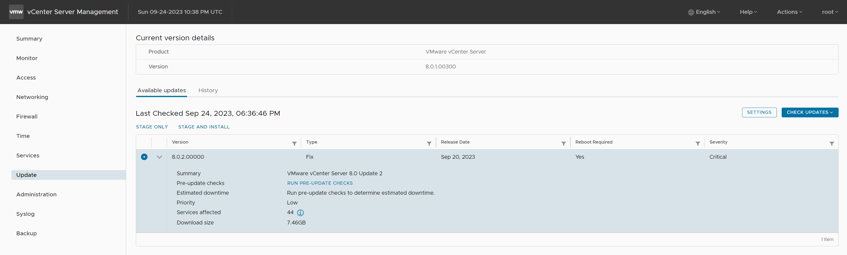Image resolution: width=847 pixels, height=255 pixels.
Task: Click the Release Date filter icon
Action: tap(563, 144)
